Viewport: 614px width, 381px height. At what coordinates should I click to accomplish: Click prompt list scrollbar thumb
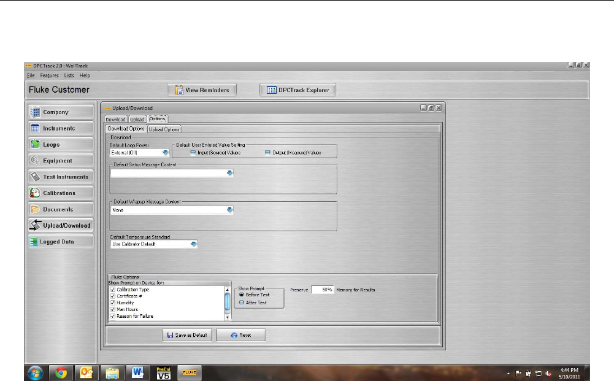click(x=228, y=301)
